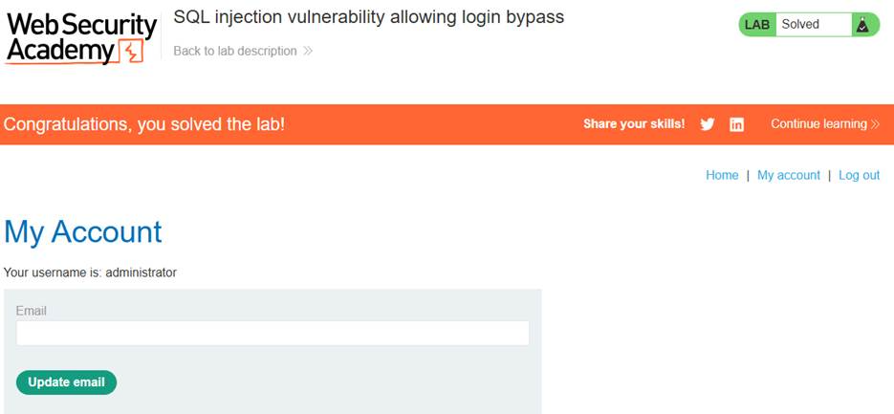Click the Twitter share icon
894x414 pixels.
tap(708, 124)
